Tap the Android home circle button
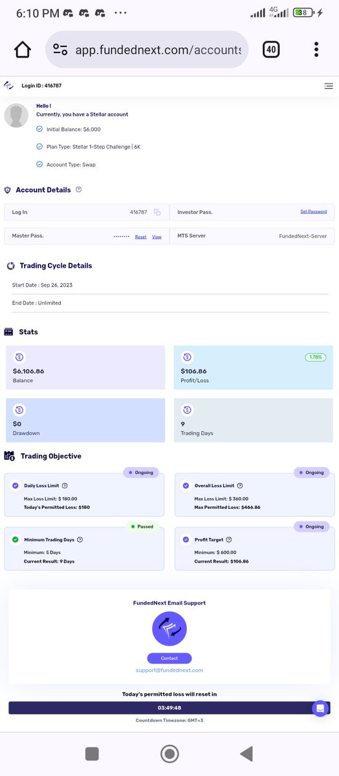Viewport: 339px width, 776px height. coord(169,753)
